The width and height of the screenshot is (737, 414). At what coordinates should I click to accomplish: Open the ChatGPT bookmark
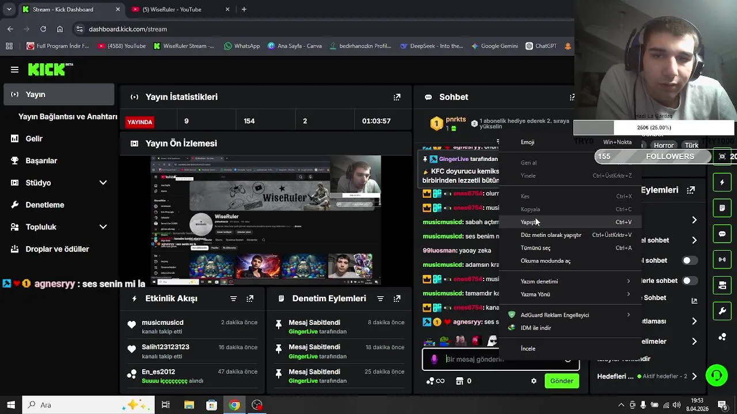[541, 46]
